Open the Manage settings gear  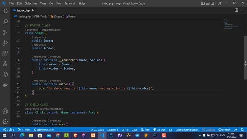[5, 122]
